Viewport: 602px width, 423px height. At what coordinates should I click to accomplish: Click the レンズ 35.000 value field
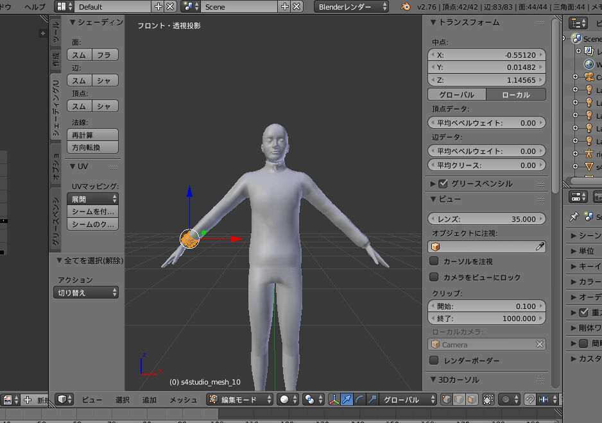point(486,219)
